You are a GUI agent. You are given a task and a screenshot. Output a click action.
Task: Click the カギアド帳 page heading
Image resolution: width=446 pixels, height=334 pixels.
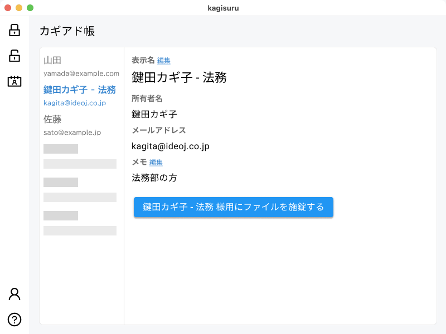coord(67,31)
